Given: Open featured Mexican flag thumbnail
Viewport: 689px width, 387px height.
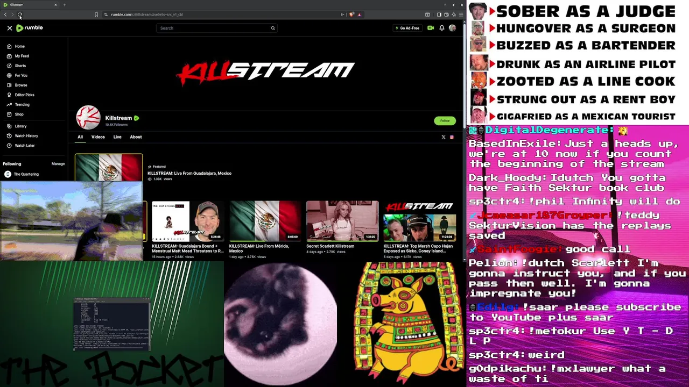Looking at the screenshot, I should [x=109, y=167].
